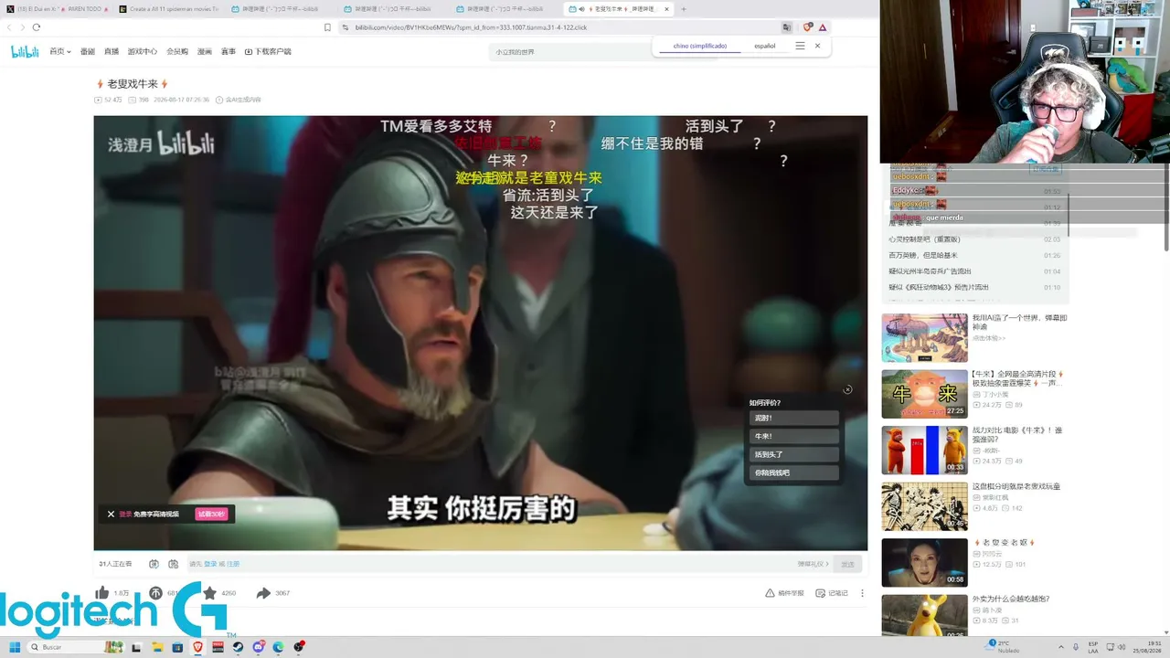
Task: Open the 漫画 comics link
Action: 205,52
